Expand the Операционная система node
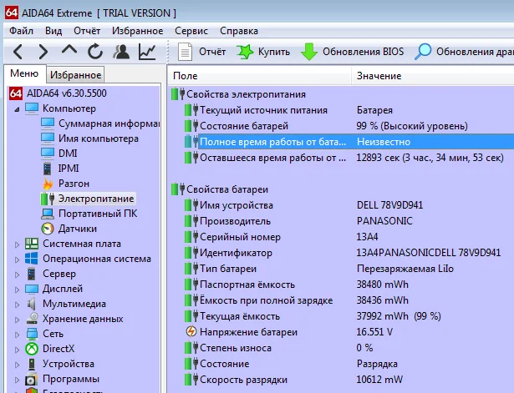The image size is (514, 393). 17,259
